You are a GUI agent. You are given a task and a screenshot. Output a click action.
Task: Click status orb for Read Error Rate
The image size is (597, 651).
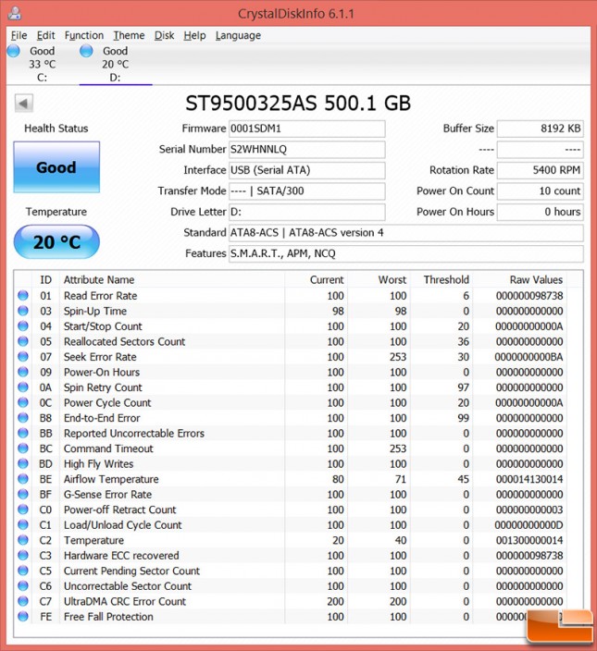coord(23,295)
